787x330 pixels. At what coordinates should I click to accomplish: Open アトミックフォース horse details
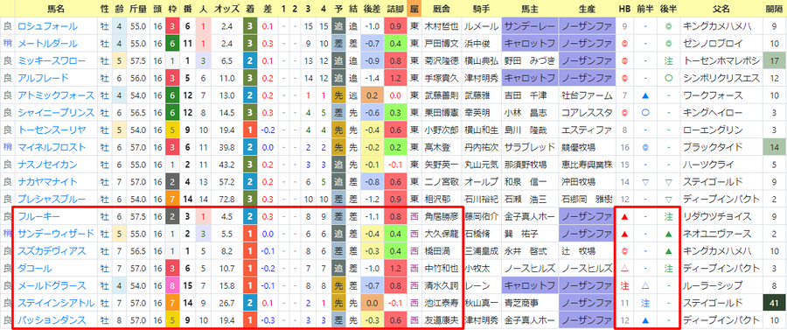56,95
